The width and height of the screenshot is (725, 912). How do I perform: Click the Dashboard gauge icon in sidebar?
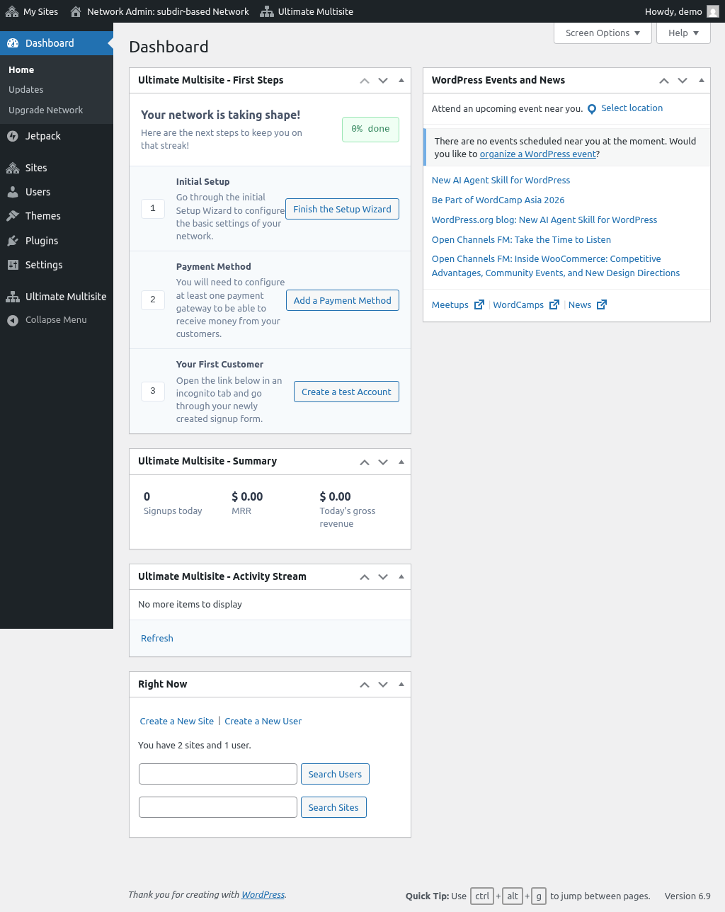coord(13,43)
